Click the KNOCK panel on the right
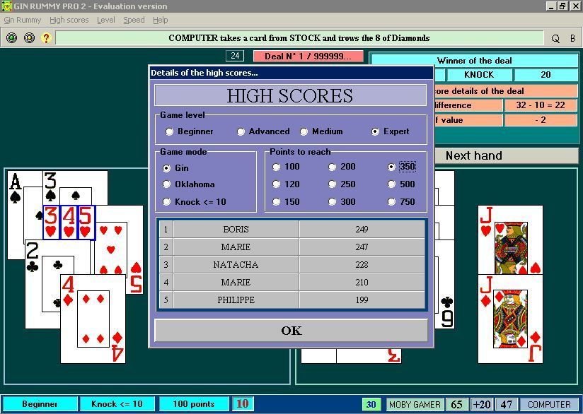This screenshot has width=583, height=414. [479, 74]
